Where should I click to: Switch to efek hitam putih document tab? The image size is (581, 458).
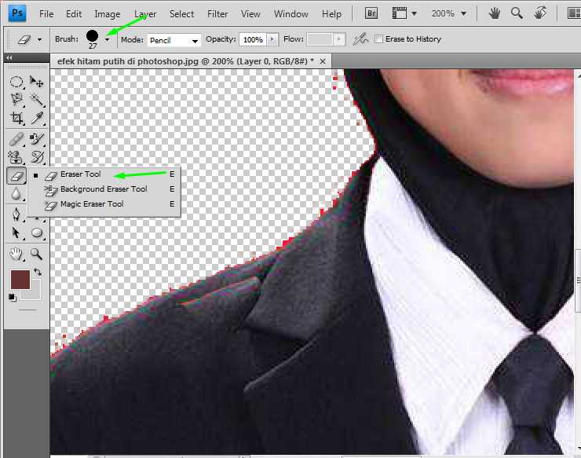[185, 61]
